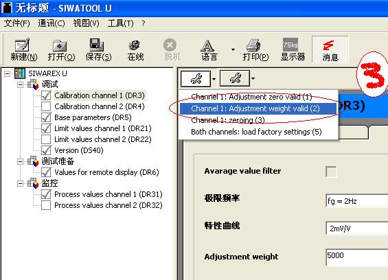Screen dimensions: 388x280
Task: Click the SIWATOOL U title bar icon
Action: click(7, 8)
